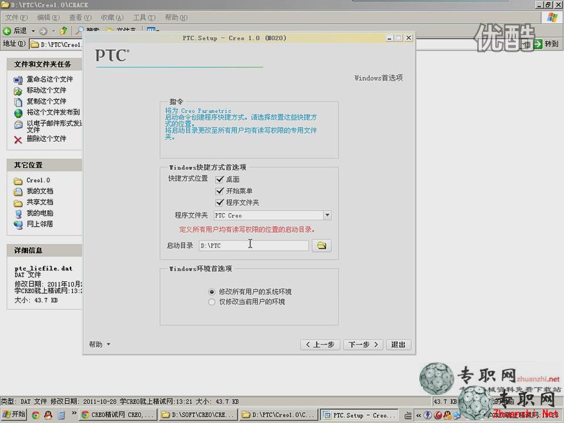Viewport: 564px width, 423px height.
Task: Launch QQ penguin quick launch icon
Action: pos(48,415)
